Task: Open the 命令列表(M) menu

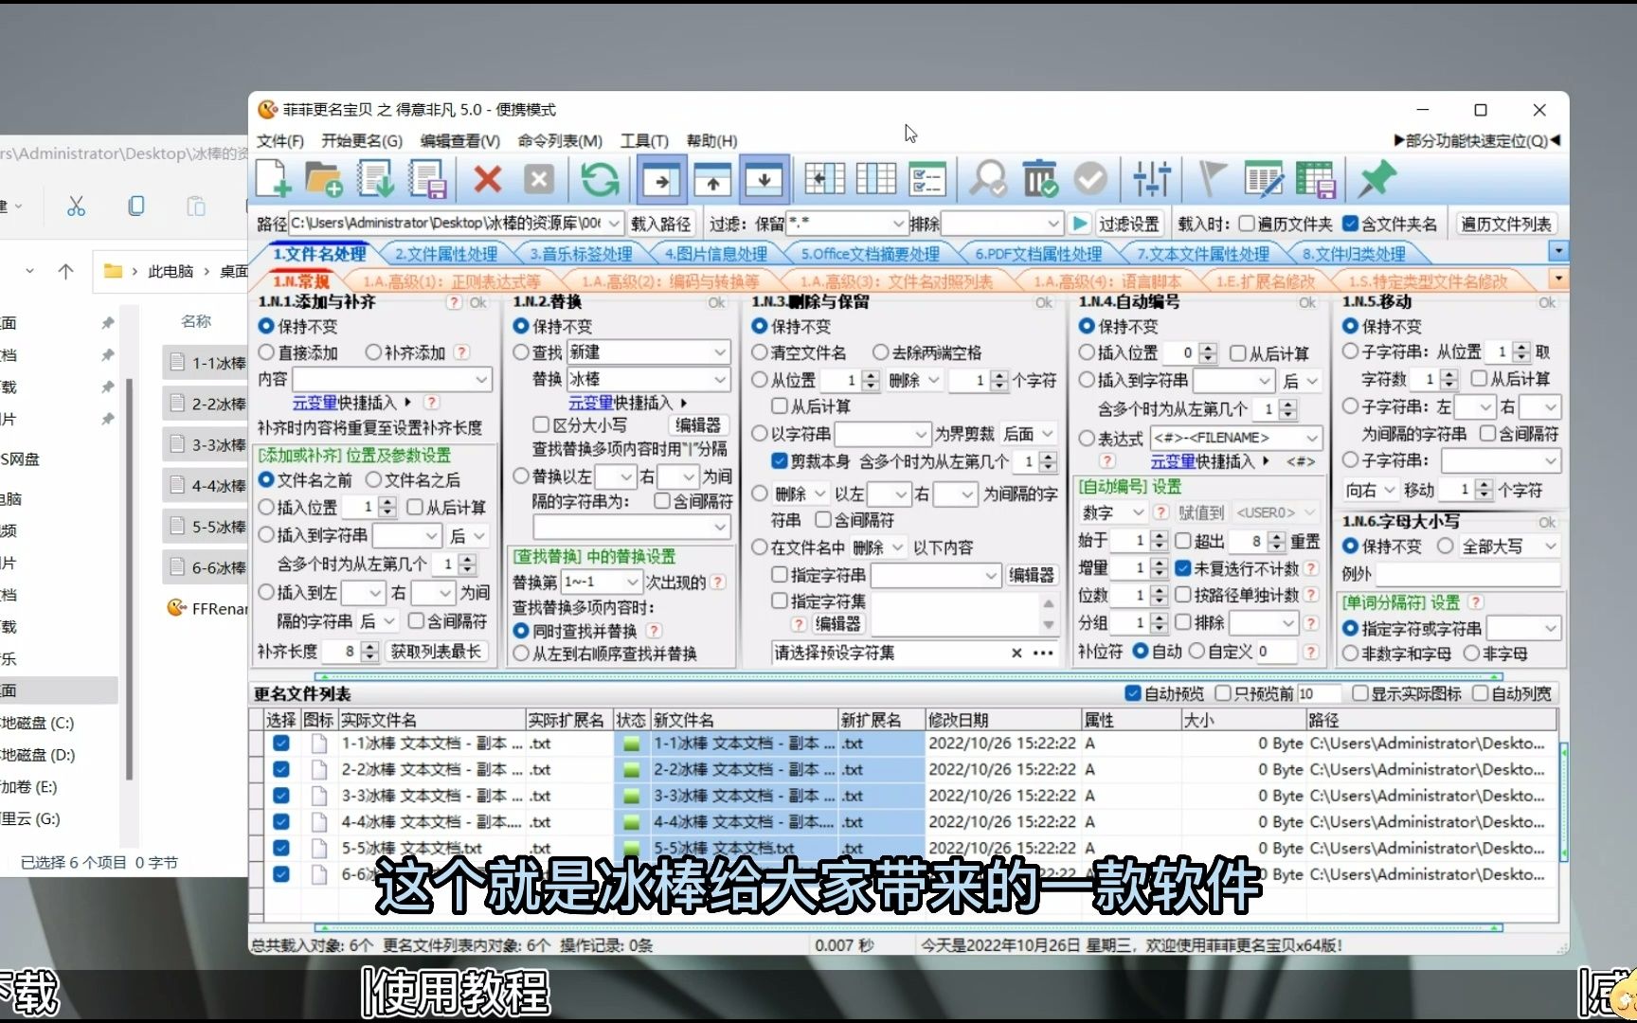Action: coord(560,140)
